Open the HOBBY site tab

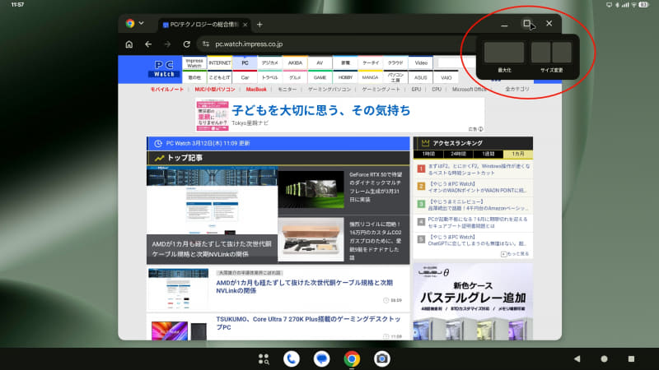(x=345, y=77)
